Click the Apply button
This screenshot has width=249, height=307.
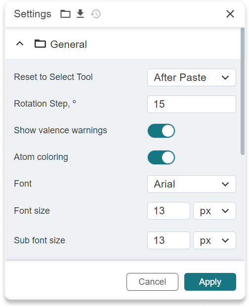210,282
